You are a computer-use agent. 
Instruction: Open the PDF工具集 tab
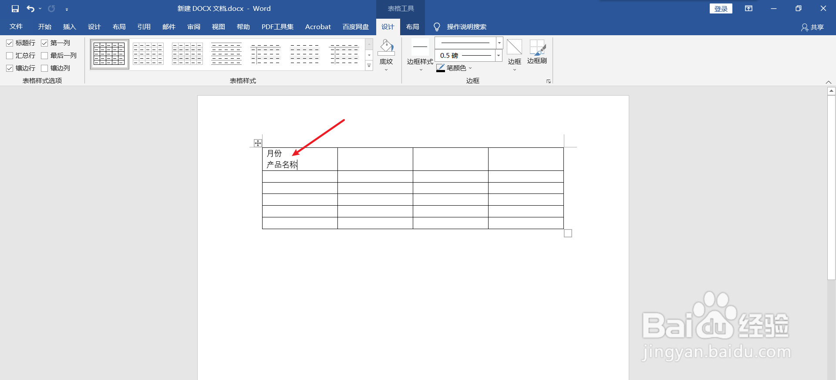(277, 27)
